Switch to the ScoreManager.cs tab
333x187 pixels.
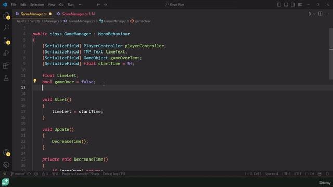click(x=76, y=14)
